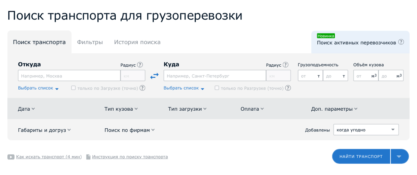Click Объём кузова до field
Screen dimensions: 417x175
[x=391, y=76]
